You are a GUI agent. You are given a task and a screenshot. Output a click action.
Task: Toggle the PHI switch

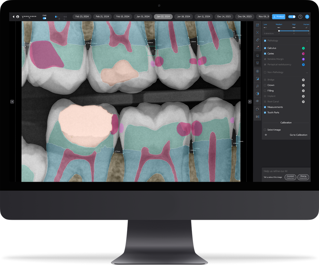[292, 17]
